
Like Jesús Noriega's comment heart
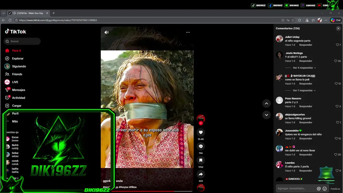(x=335, y=61)
